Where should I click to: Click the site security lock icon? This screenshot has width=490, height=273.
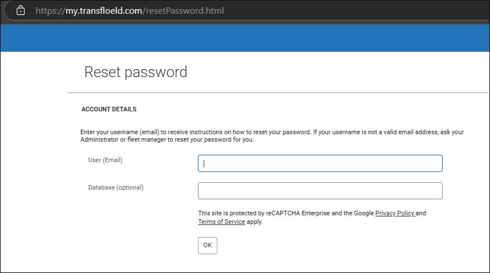[x=21, y=10]
